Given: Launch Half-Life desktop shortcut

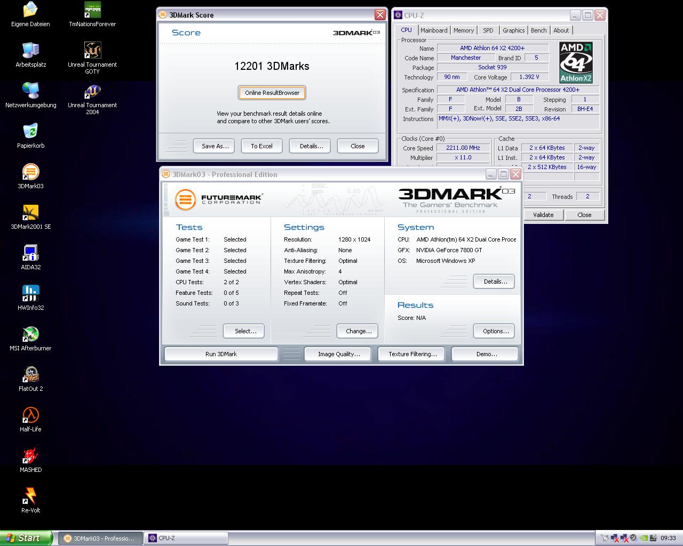Looking at the screenshot, I should click(x=30, y=420).
